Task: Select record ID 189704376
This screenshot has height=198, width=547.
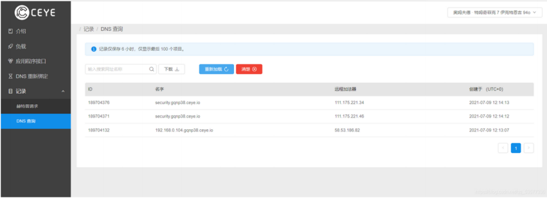Action: coord(99,103)
